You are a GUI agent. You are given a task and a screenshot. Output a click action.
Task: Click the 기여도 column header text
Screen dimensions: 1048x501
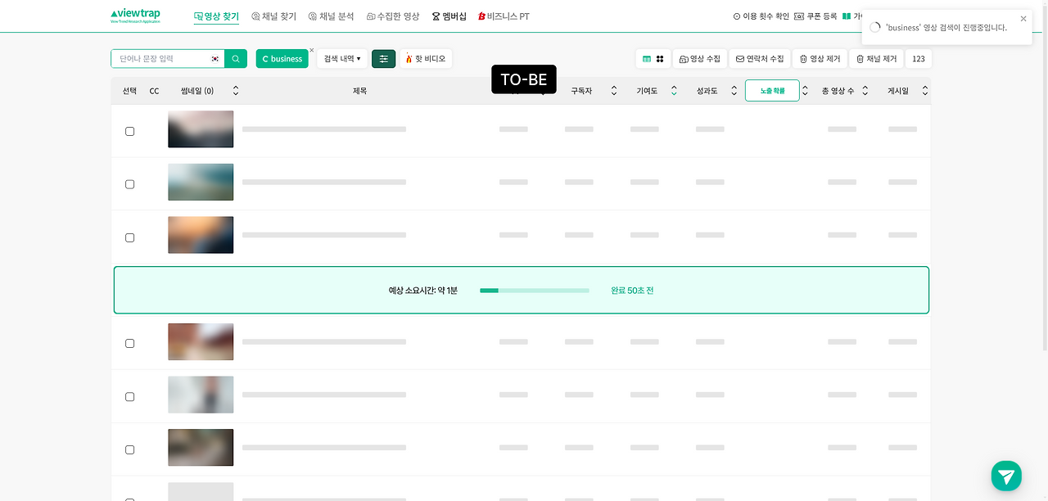coord(647,91)
